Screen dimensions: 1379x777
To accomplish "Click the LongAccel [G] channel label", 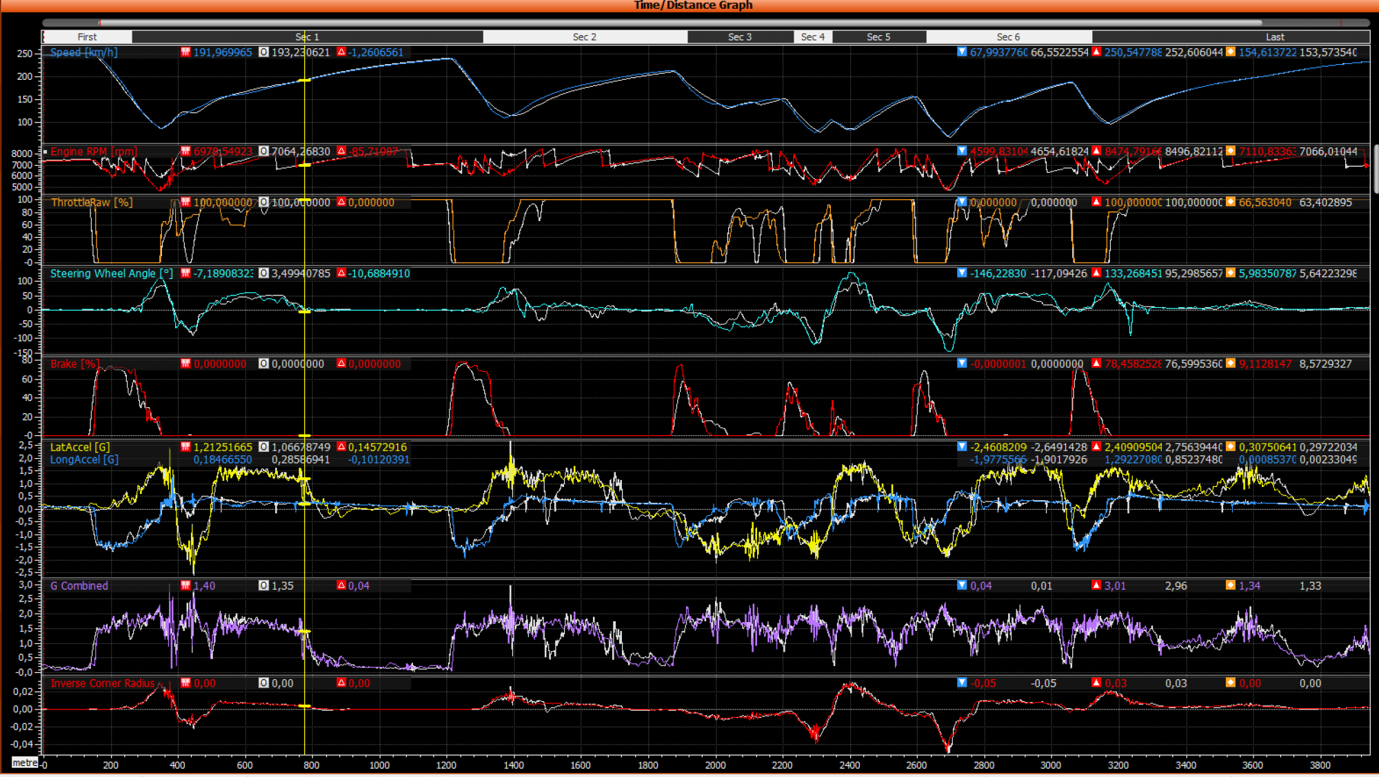I will [84, 459].
